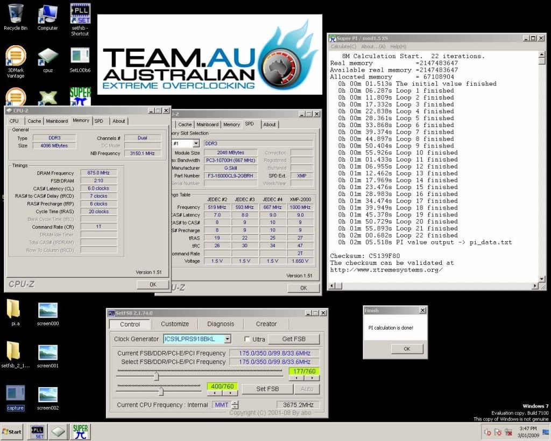Switch to CPU-Z via taskbar chip icon
The width and height of the screenshot is (551, 441).
[58, 432]
